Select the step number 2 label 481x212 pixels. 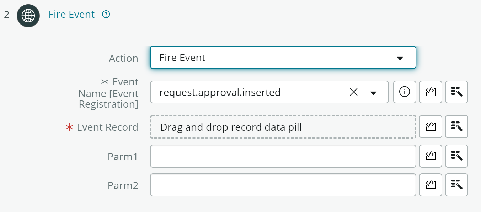tap(7, 15)
